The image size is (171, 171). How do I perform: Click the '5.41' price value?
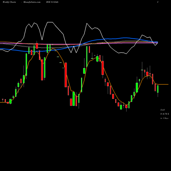(x=162, y=110)
